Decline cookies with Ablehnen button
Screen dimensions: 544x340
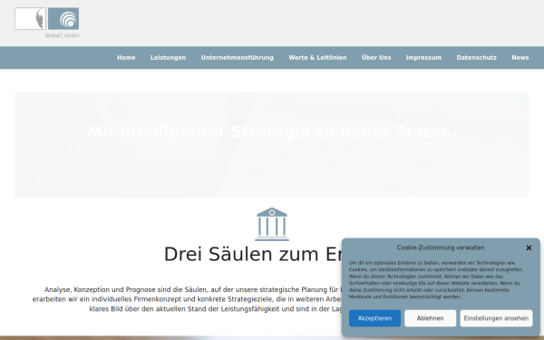tap(430, 318)
